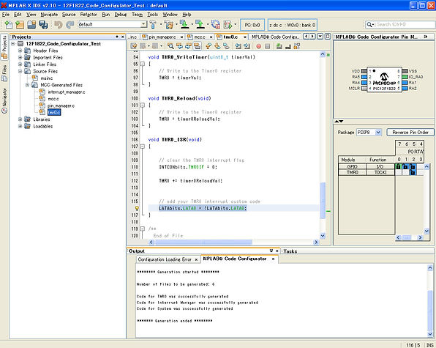The width and height of the screenshot is (436, 348).
Task: Open interrupt_manager.c in the project tree
Action: coord(67,92)
